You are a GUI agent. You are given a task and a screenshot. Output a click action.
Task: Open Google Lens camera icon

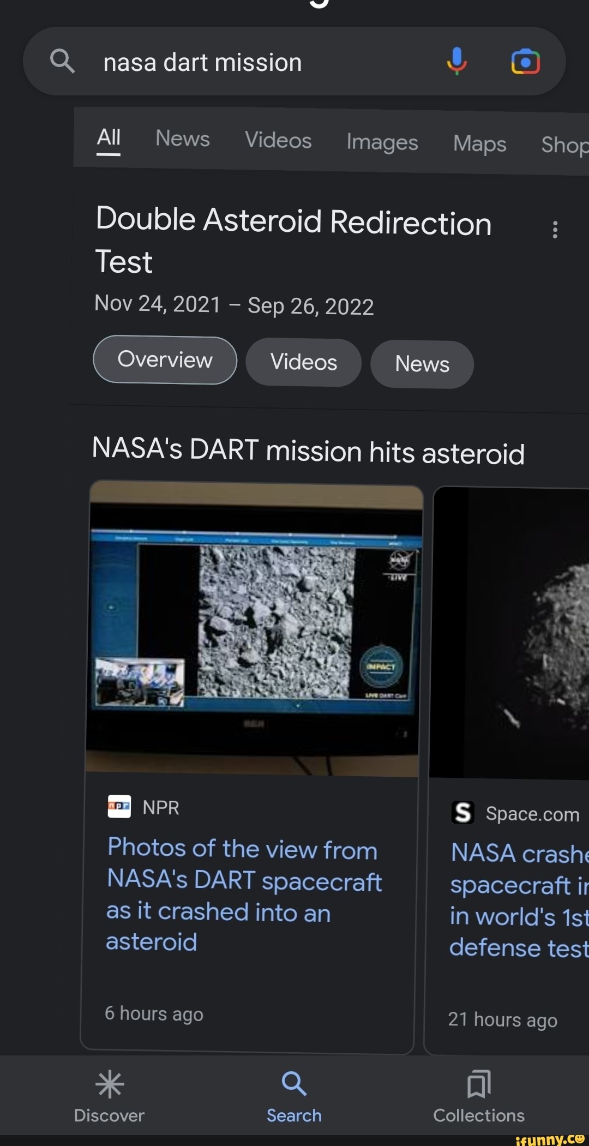click(525, 61)
